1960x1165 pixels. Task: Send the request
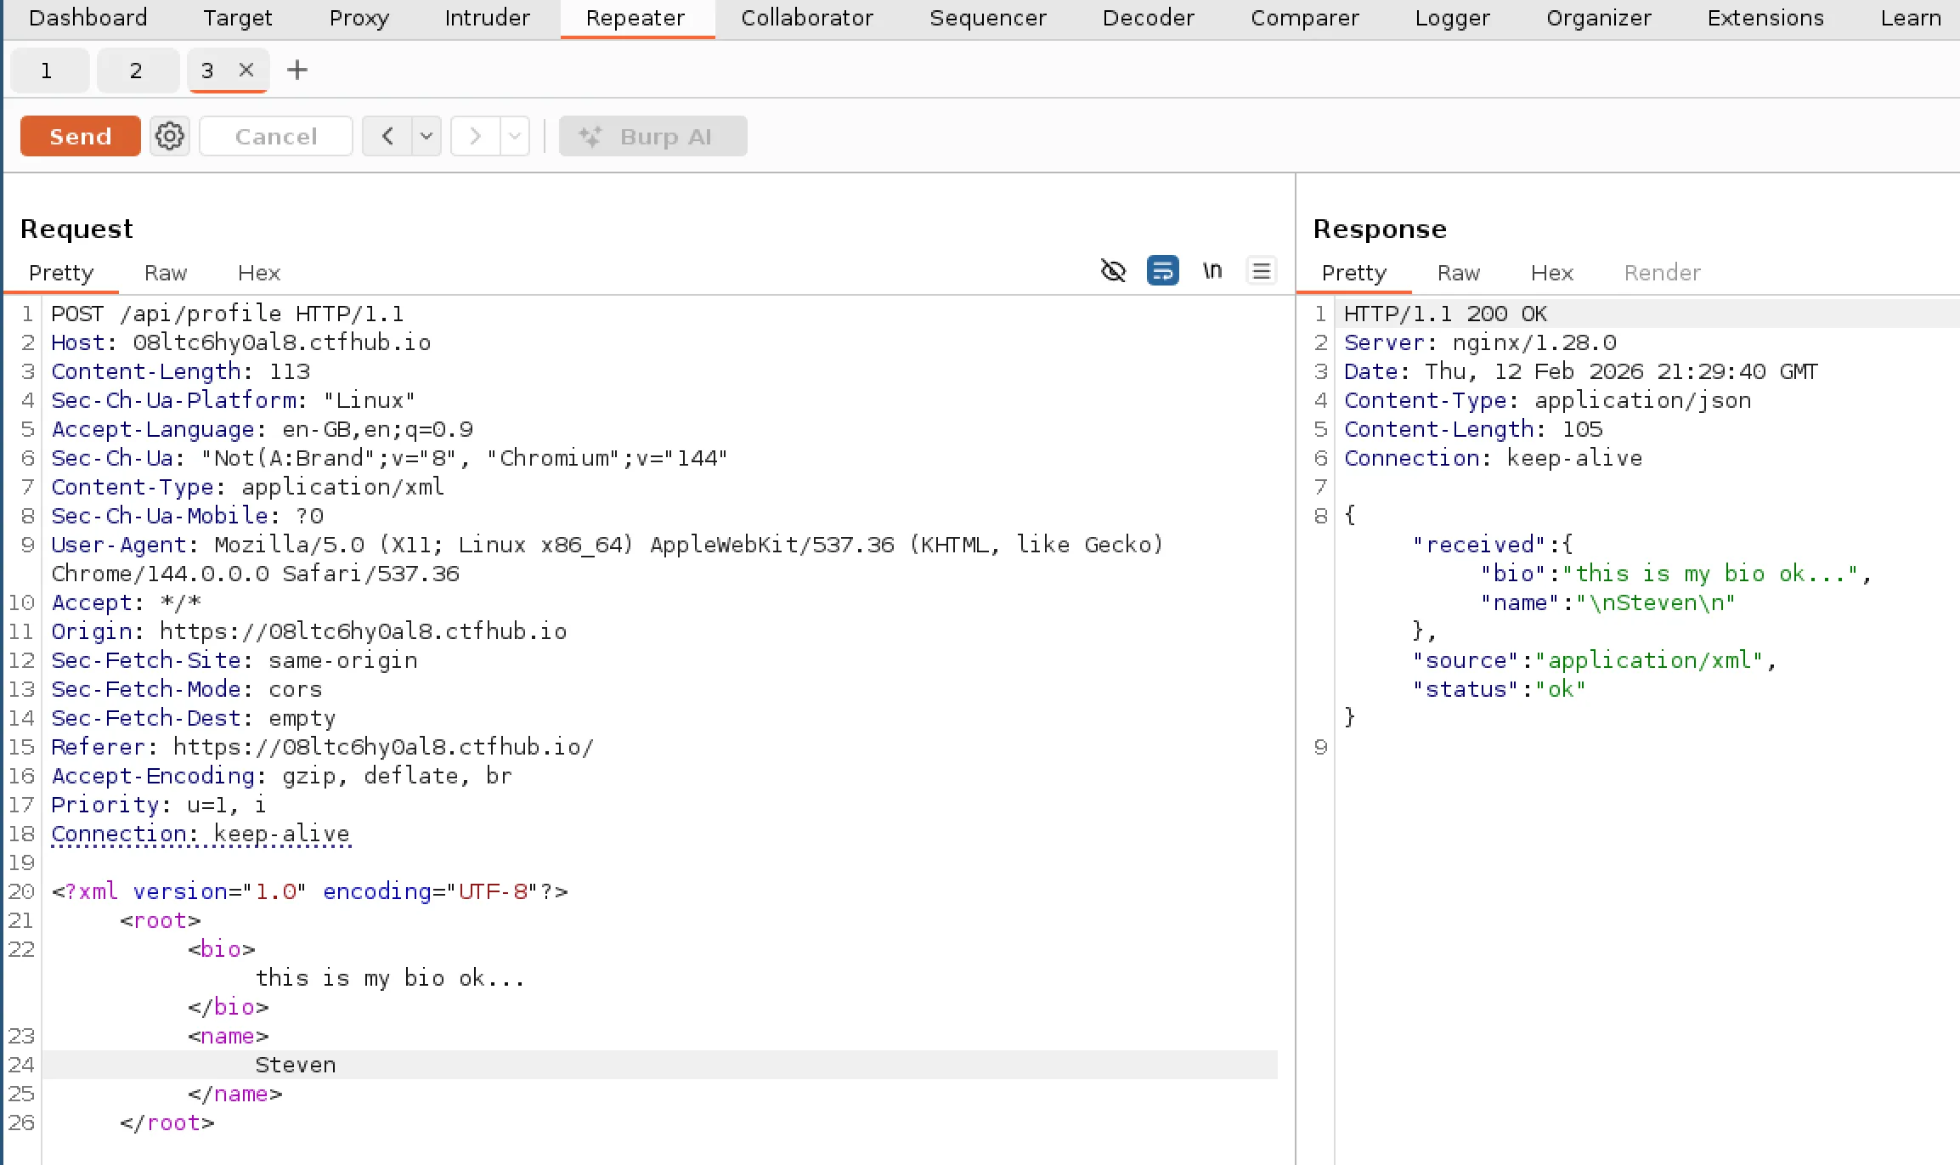click(x=79, y=135)
